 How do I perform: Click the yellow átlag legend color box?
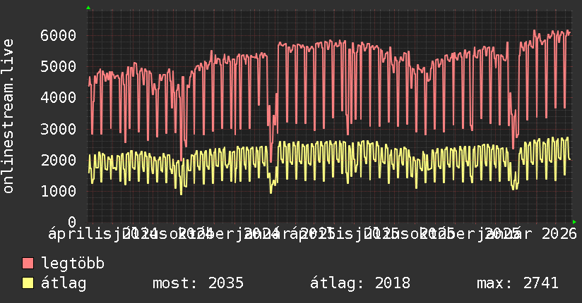(x=28, y=283)
